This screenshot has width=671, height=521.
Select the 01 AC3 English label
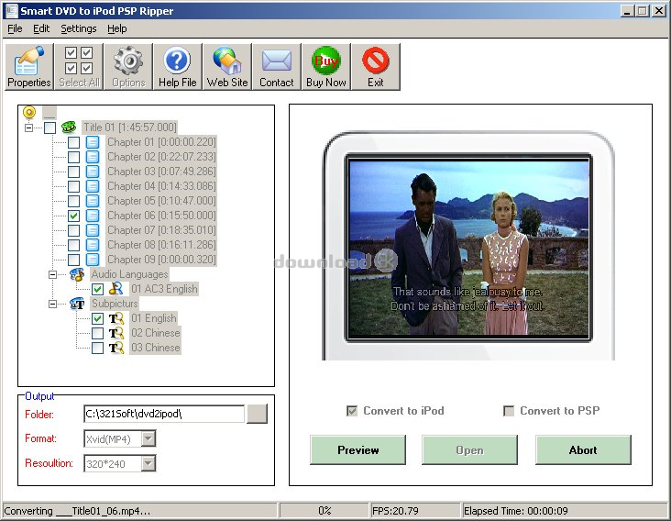click(164, 289)
